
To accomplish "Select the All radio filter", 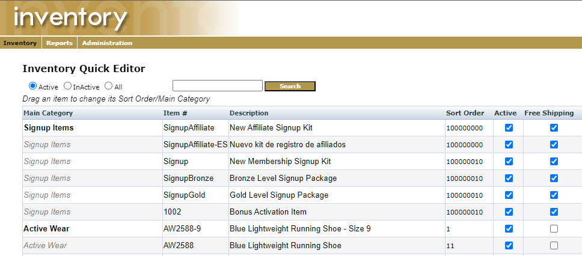I will (109, 86).
